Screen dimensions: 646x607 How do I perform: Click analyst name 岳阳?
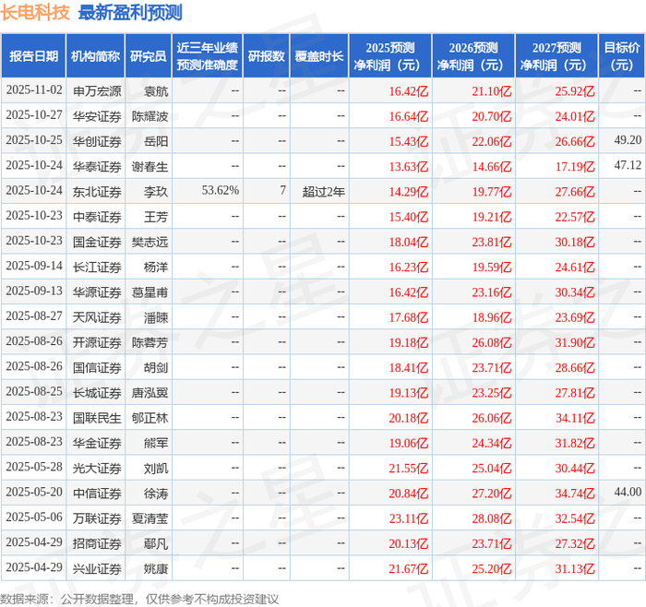(156, 141)
